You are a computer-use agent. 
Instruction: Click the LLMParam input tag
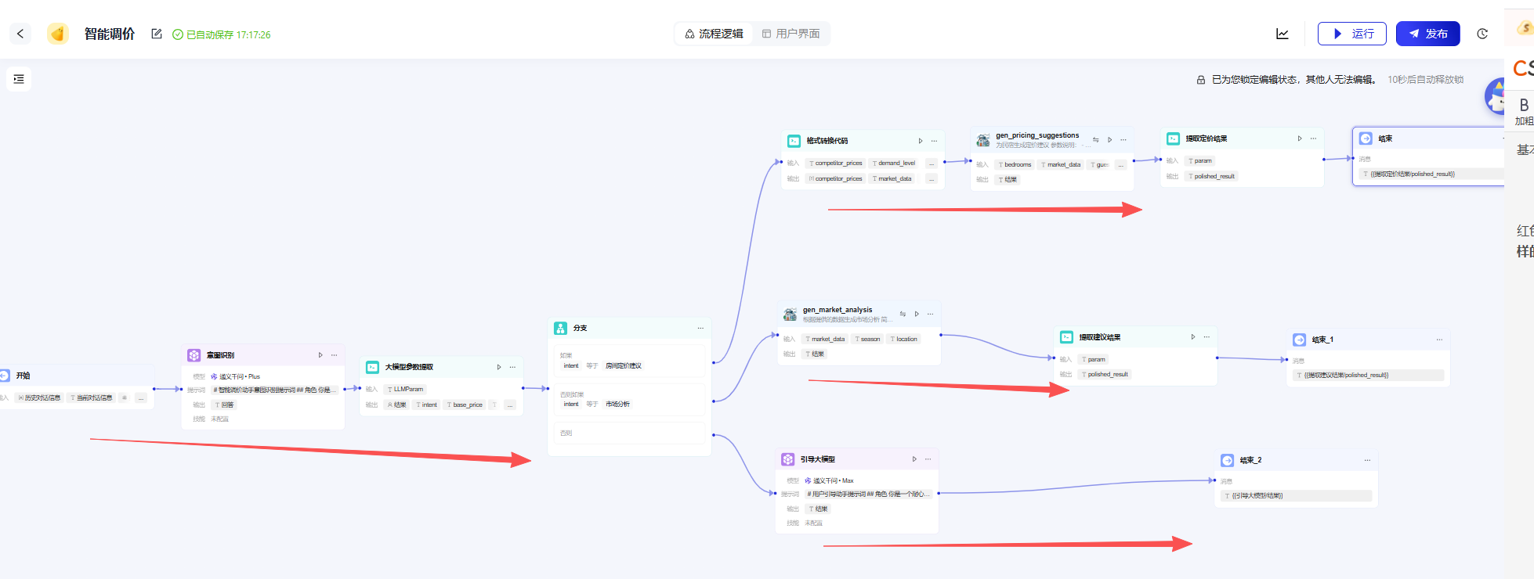tap(405, 389)
